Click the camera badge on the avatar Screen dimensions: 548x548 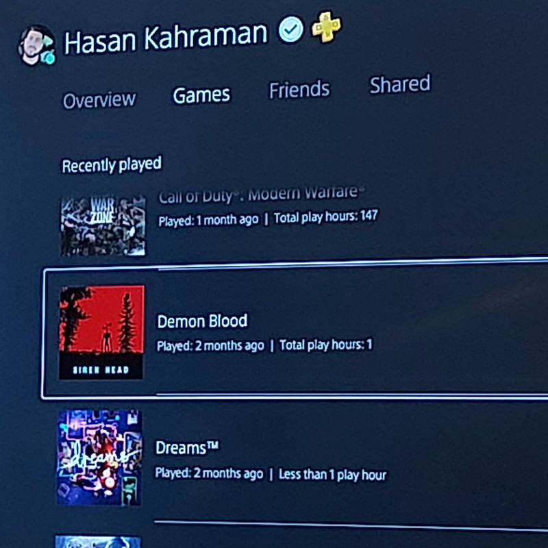[x=48, y=58]
